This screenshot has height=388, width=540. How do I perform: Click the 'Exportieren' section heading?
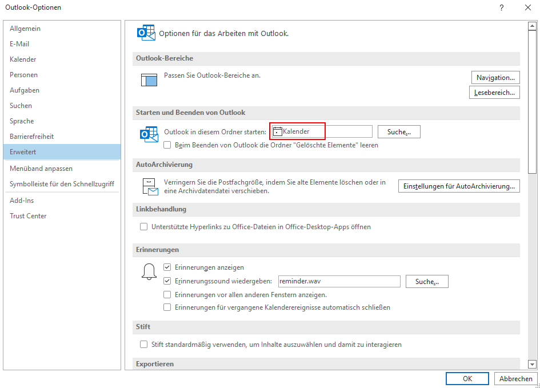tap(155, 364)
